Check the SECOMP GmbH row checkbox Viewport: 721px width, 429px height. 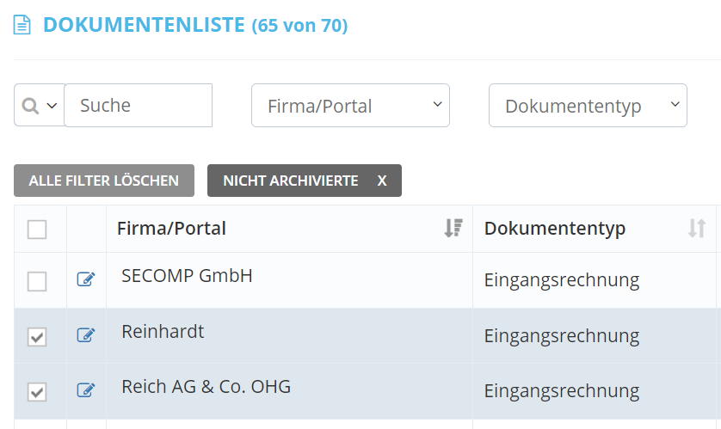(37, 281)
